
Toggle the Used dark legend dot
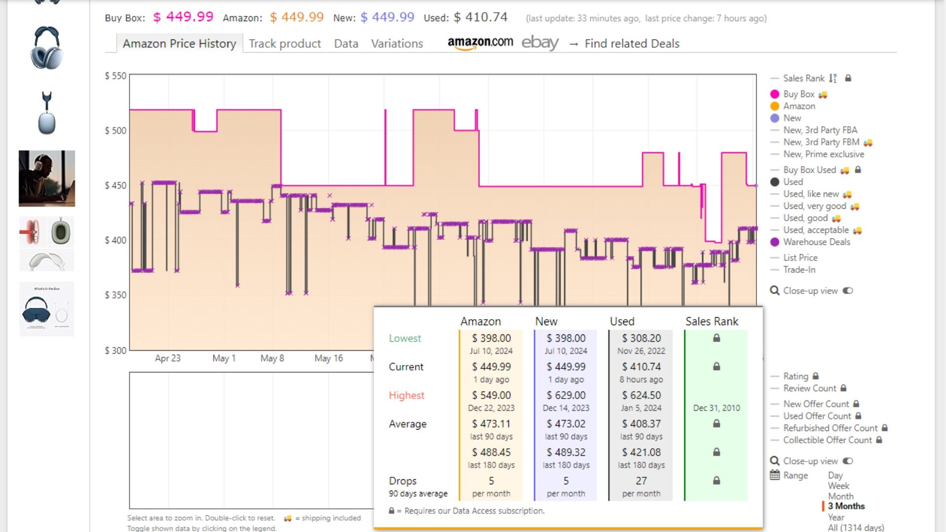click(775, 182)
